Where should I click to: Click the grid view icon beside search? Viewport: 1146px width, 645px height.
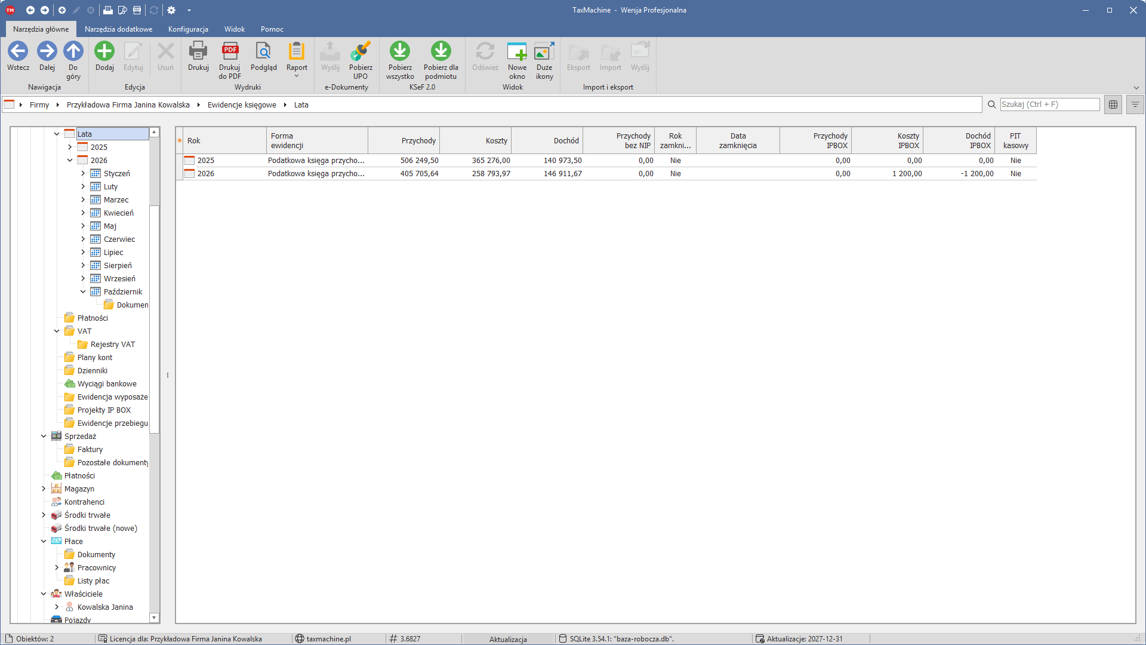pos(1113,105)
